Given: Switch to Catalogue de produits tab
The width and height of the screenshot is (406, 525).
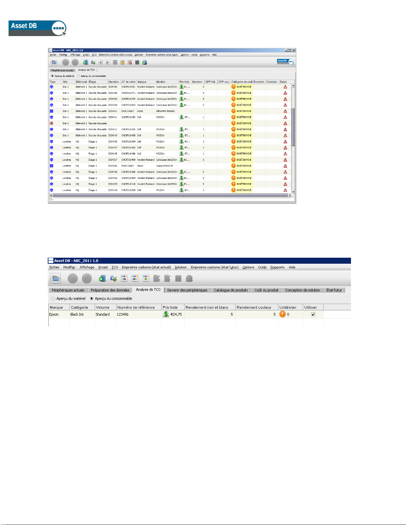Looking at the screenshot, I should [231, 290].
